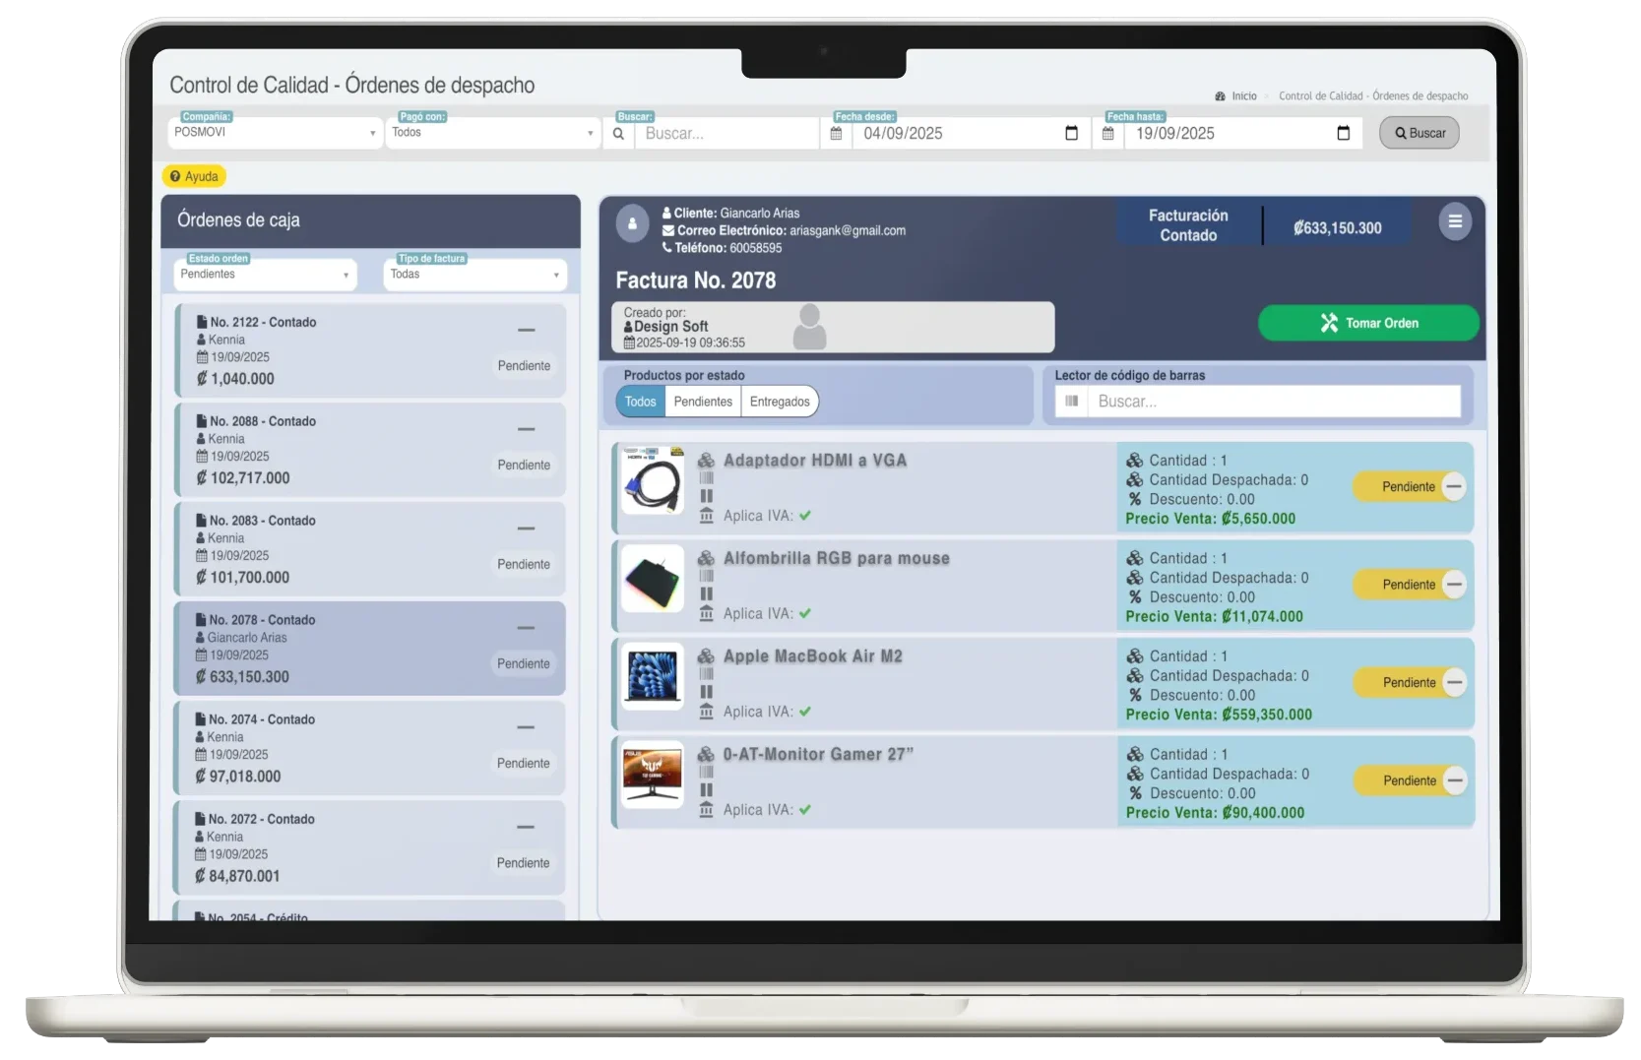This screenshot has height=1060, width=1641.
Task: Open the Compañía dropdown showing POSMOVI
Action: point(275,133)
